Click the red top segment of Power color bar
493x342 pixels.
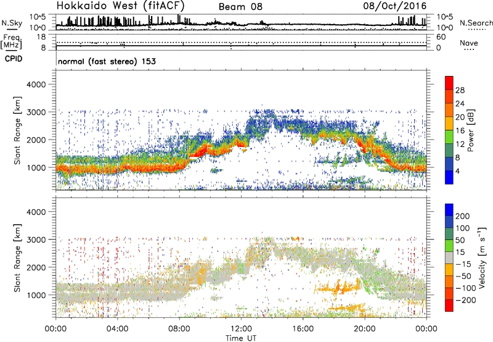coord(449,83)
